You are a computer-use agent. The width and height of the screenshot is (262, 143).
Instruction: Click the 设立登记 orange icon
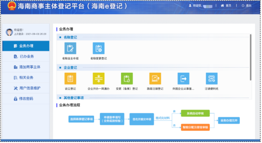click(x=70, y=79)
